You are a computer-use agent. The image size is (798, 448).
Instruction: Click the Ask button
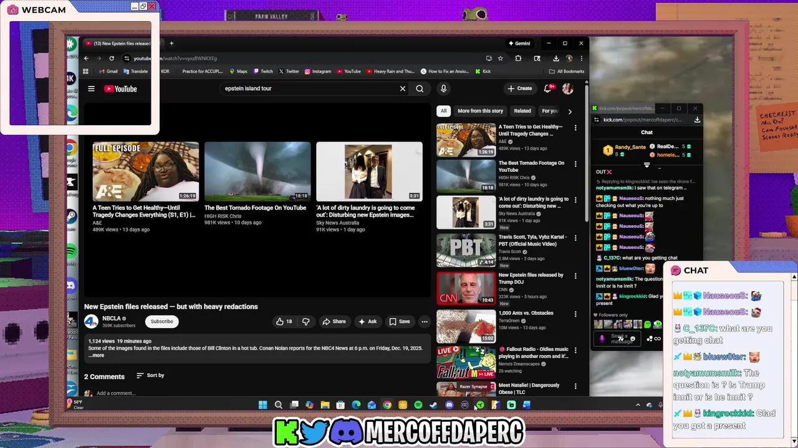pos(367,322)
